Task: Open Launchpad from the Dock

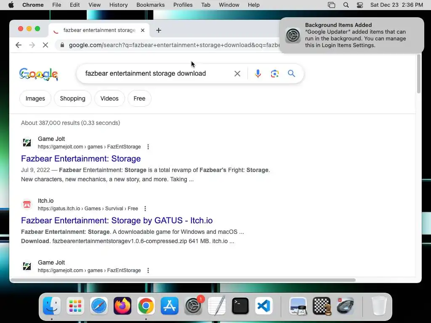Action: coord(75,306)
